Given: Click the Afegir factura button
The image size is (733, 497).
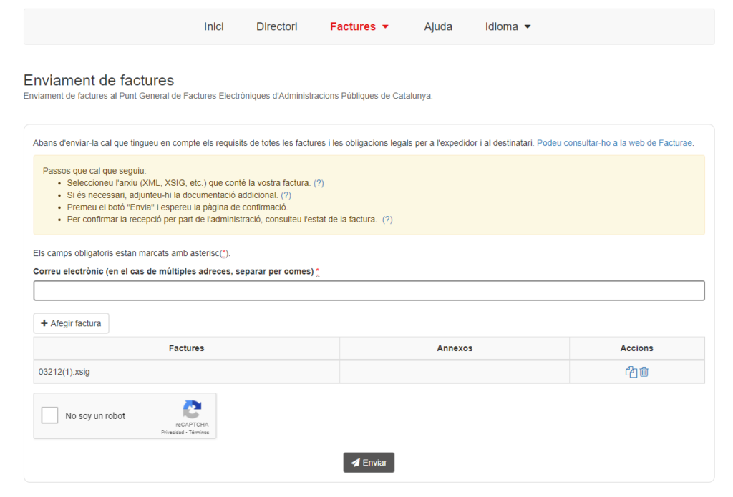Looking at the screenshot, I should point(71,323).
